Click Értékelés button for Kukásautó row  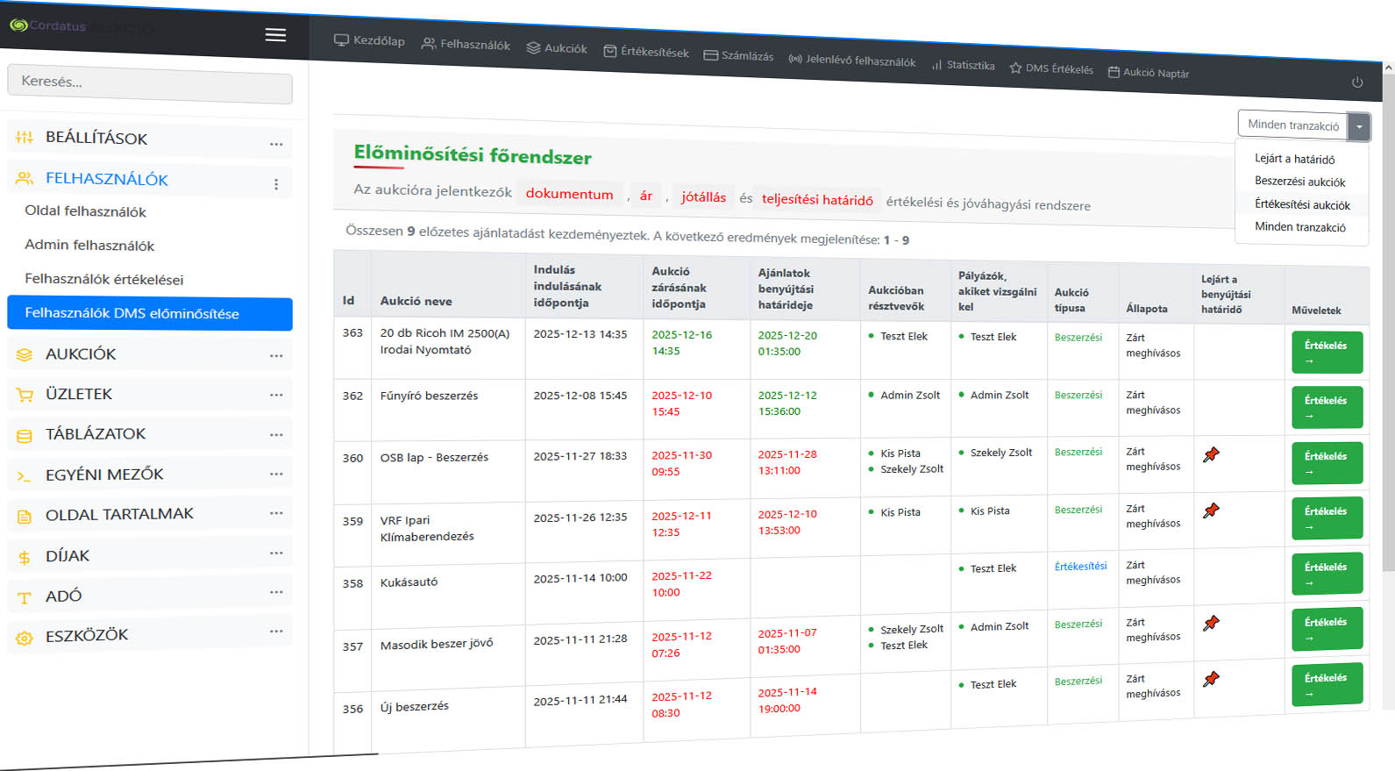pyautogui.click(x=1326, y=574)
